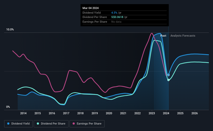
Task: Click the Past label on chart
Action: [x=163, y=36]
